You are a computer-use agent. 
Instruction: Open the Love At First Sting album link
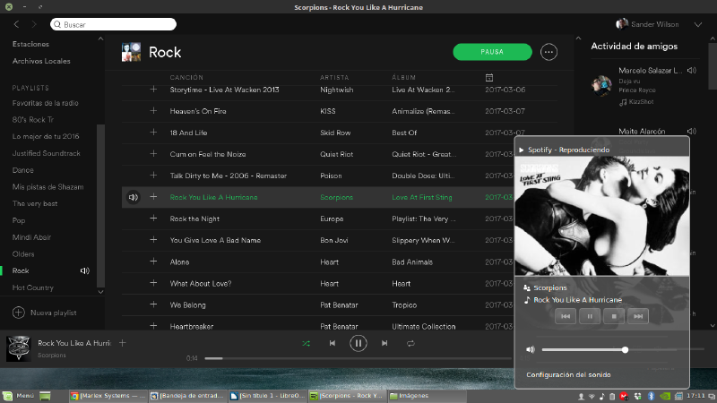[421, 197]
